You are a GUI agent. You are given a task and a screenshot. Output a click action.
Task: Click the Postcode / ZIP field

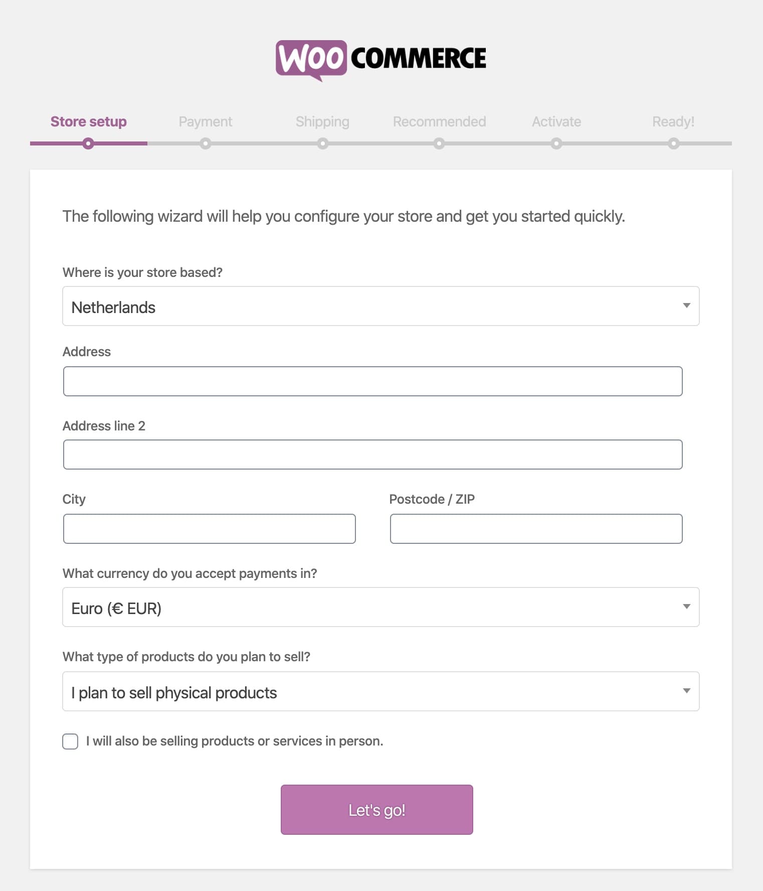[x=536, y=529]
